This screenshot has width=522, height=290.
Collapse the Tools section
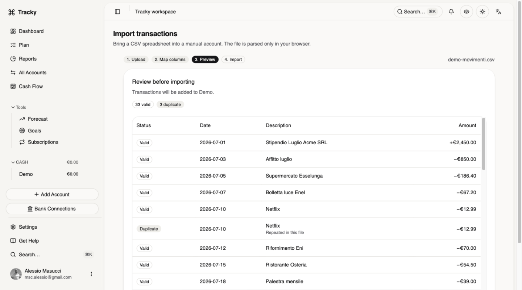(19, 107)
